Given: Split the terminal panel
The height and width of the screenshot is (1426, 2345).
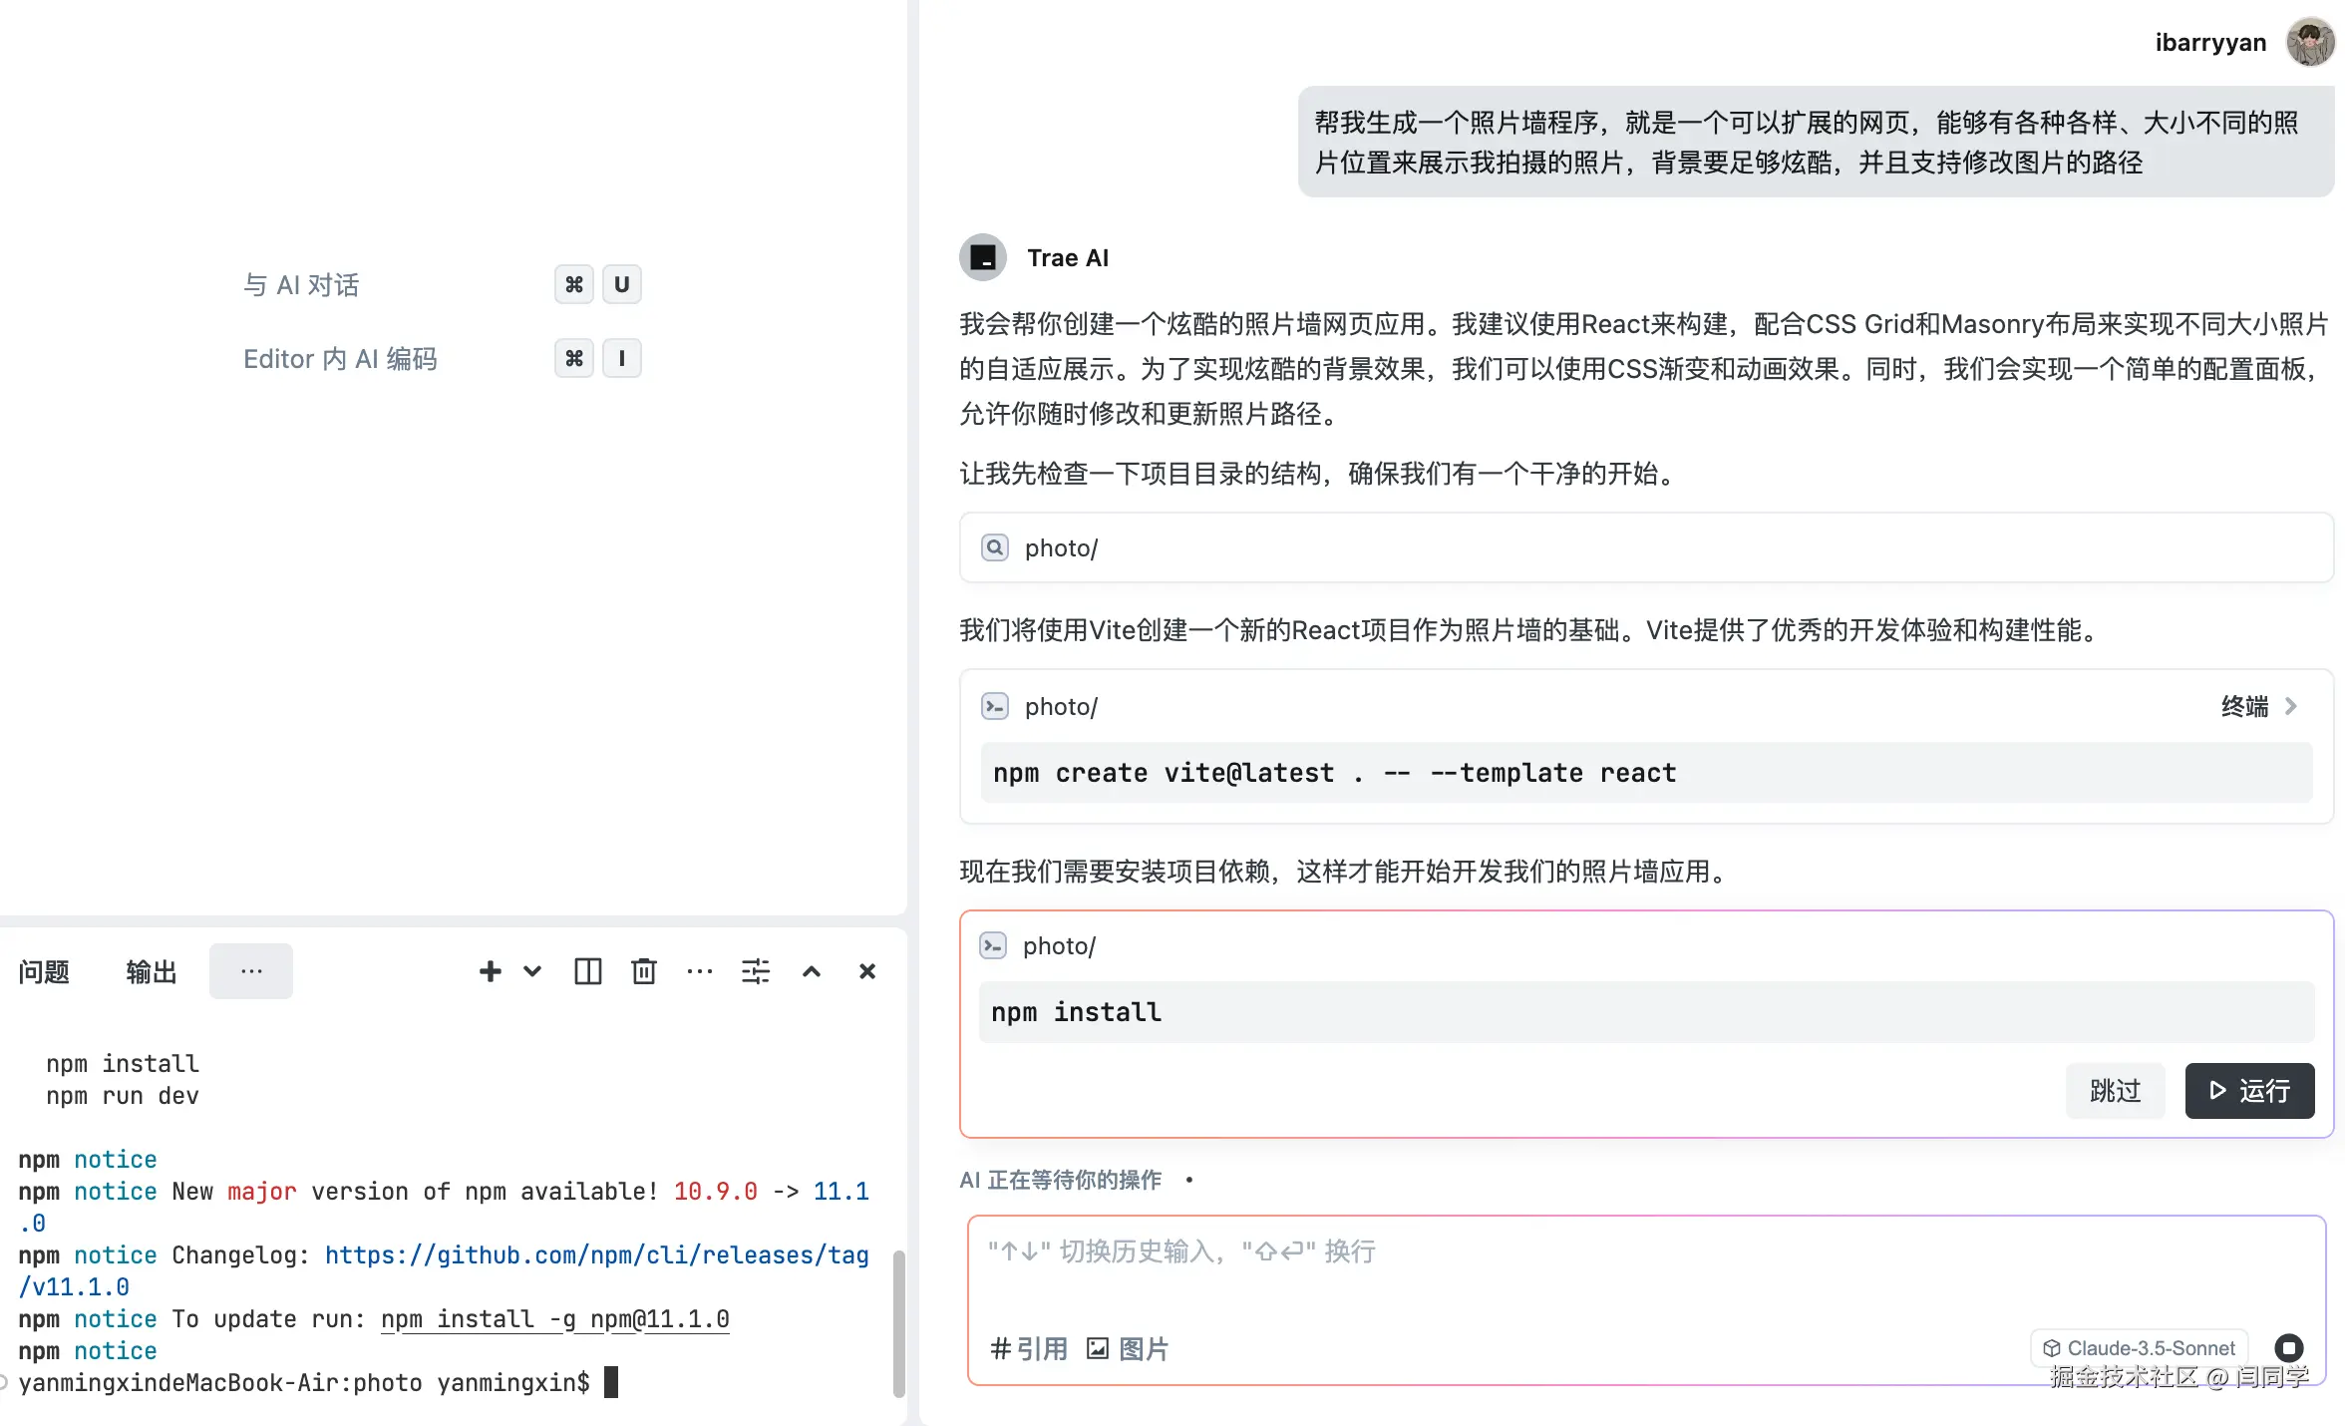Looking at the screenshot, I should [x=588, y=971].
